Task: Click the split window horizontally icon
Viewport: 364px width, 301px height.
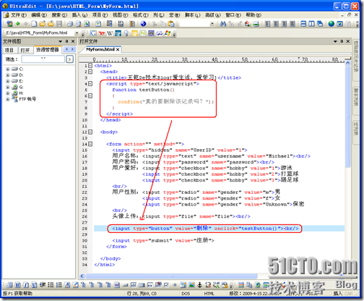Action: click(x=303, y=24)
